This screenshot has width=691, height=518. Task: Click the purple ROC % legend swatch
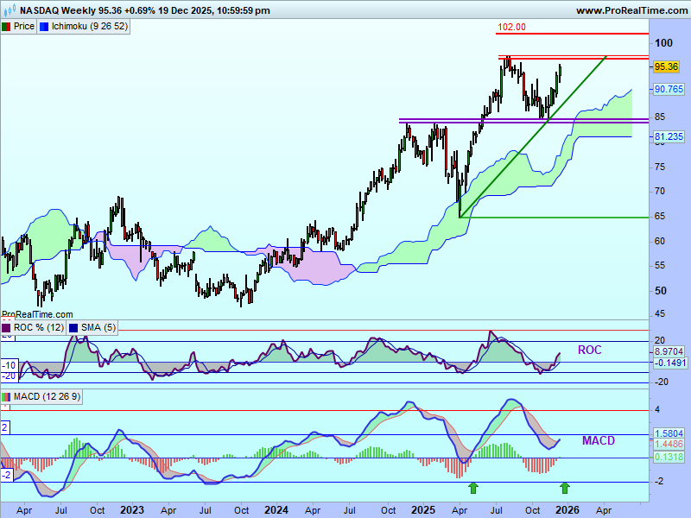click(6, 327)
